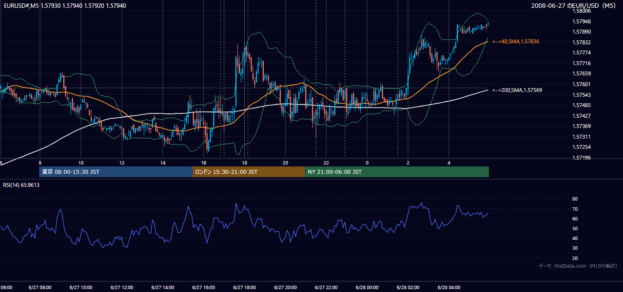Click hour label 16 under the price chart
The height and width of the screenshot is (292, 623).
(x=204, y=163)
